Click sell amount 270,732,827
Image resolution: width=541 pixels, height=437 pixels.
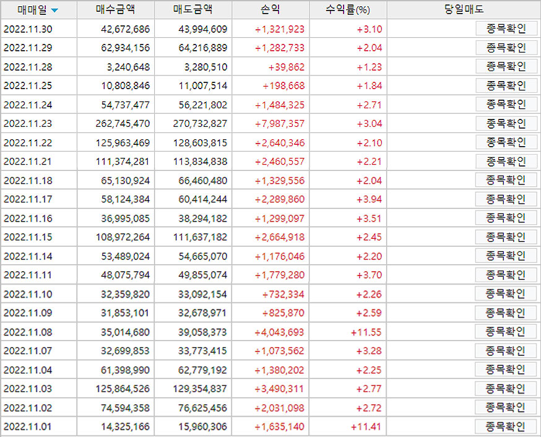coord(200,123)
